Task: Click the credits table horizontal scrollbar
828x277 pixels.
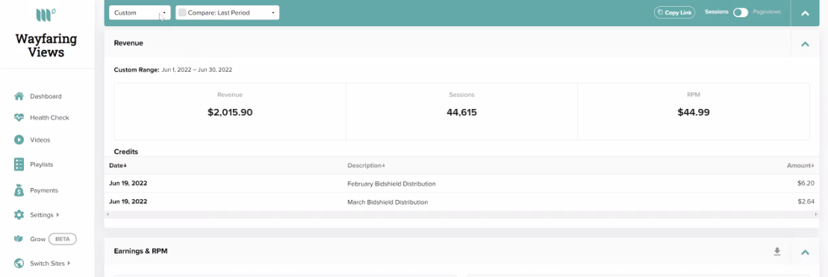Action: pos(461,215)
